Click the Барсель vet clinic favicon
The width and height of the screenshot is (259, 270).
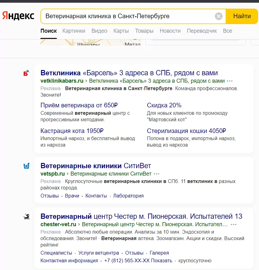(26, 73)
